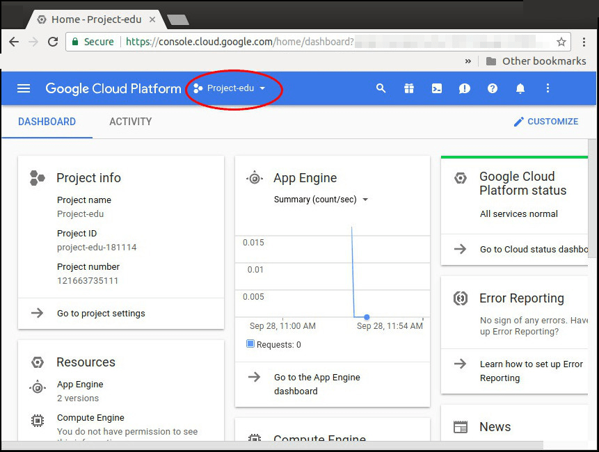Open the Project-edu project selector
This screenshot has width=599, height=452.
pyautogui.click(x=230, y=88)
